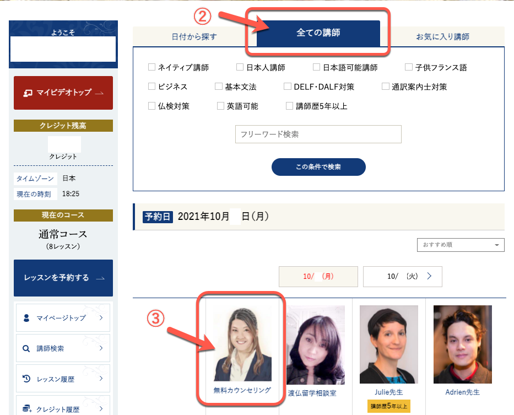The width and height of the screenshot is (514, 415).
Task: Open the おすすめ順 sort dropdown
Action: click(x=461, y=245)
